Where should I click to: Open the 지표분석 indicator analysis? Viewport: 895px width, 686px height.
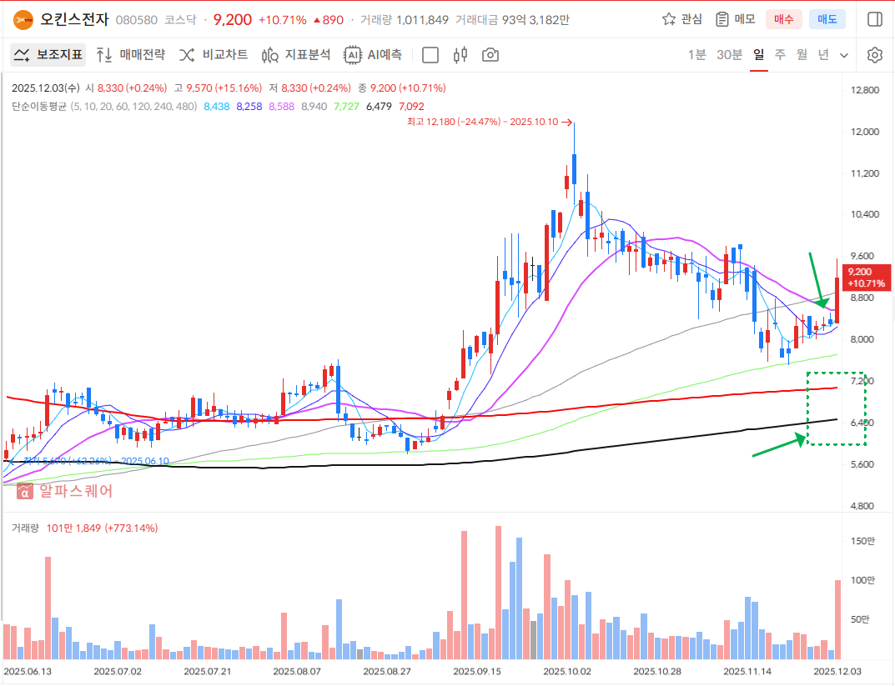tap(296, 55)
